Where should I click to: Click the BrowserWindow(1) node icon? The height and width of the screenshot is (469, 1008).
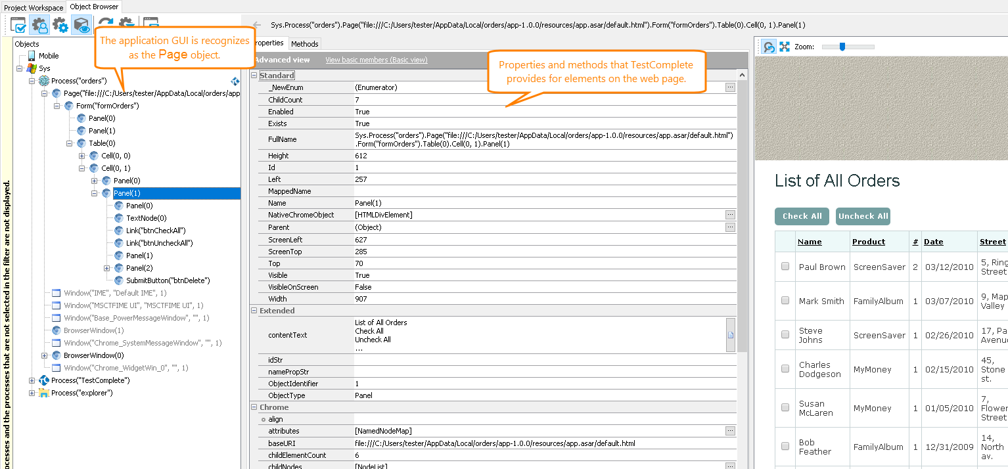[x=57, y=330]
